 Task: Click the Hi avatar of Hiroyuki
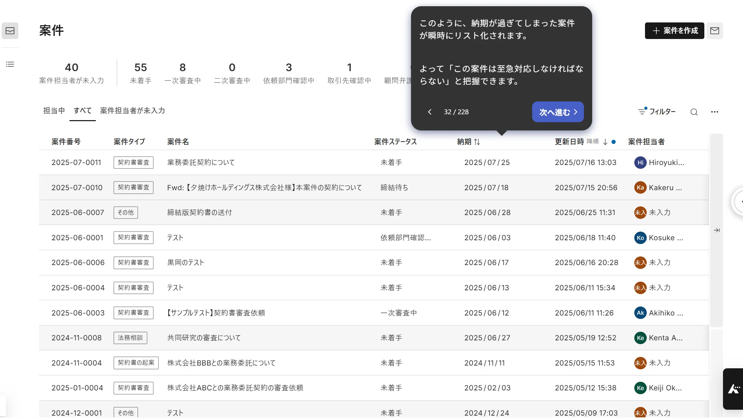coord(640,163)
